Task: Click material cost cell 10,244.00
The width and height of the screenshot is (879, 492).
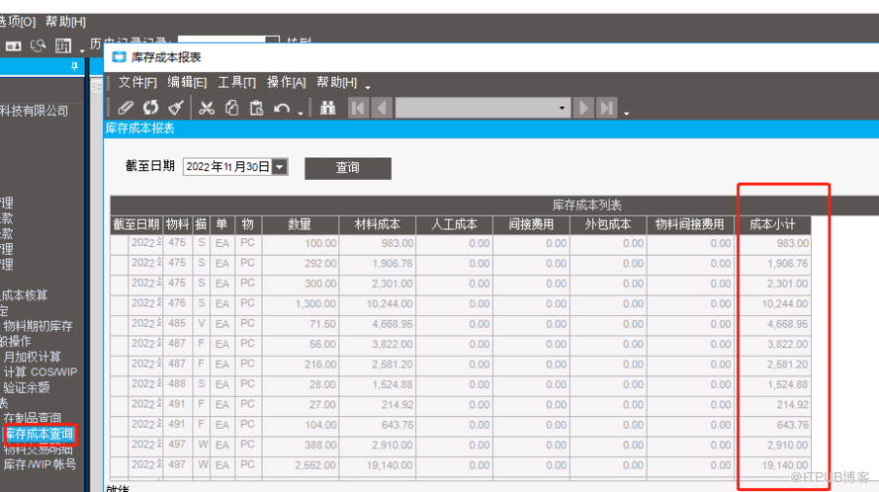Action: point(378,303)
